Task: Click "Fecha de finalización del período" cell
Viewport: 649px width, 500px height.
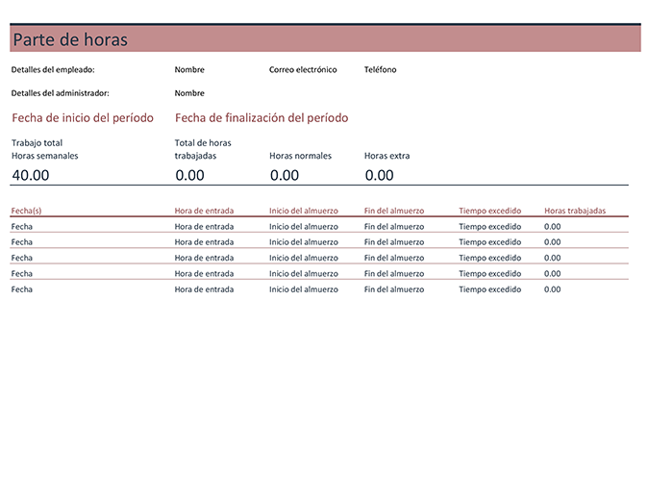Action: pos(262,118)
